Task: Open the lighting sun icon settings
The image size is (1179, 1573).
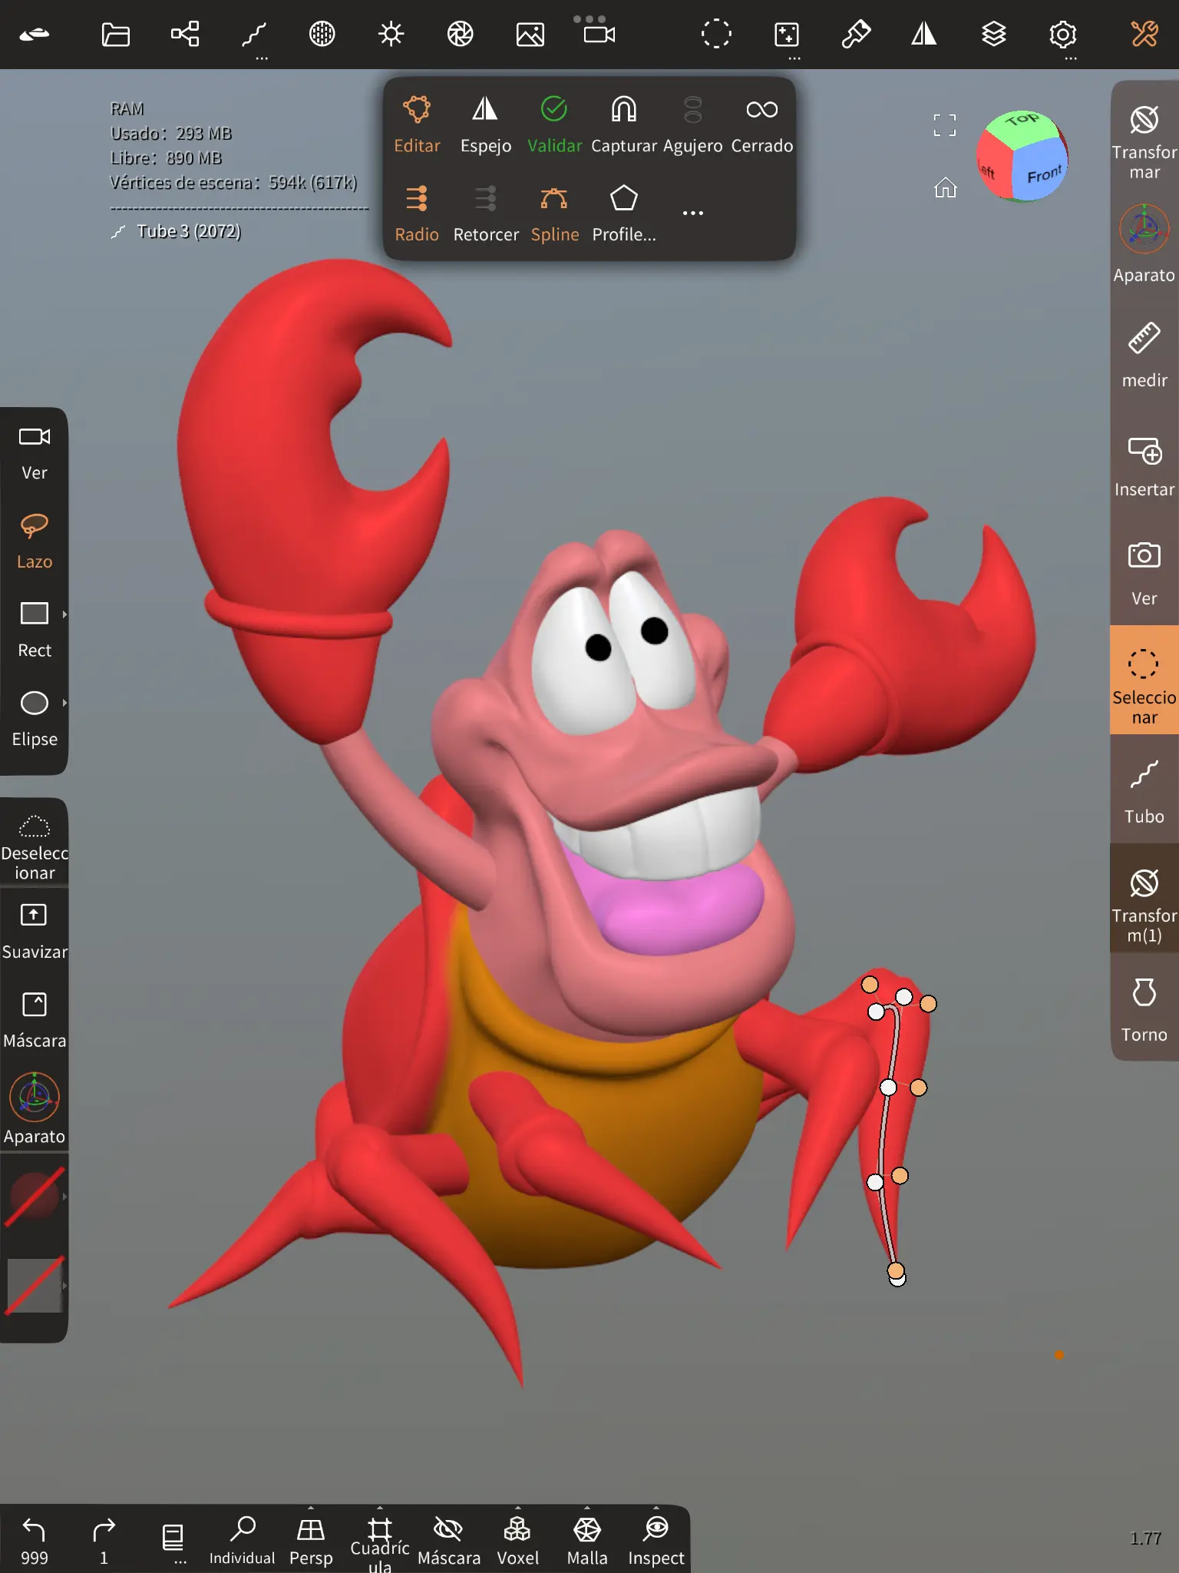Action: (x=391, y=35)
